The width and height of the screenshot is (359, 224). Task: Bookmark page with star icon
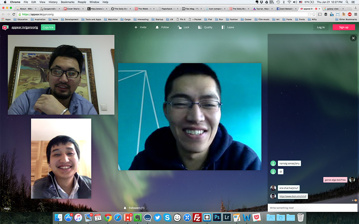[x=313, y=14]
